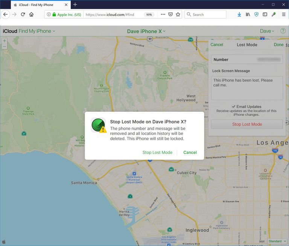Open the Dave account dropdown menu

[x=267, y=31]
